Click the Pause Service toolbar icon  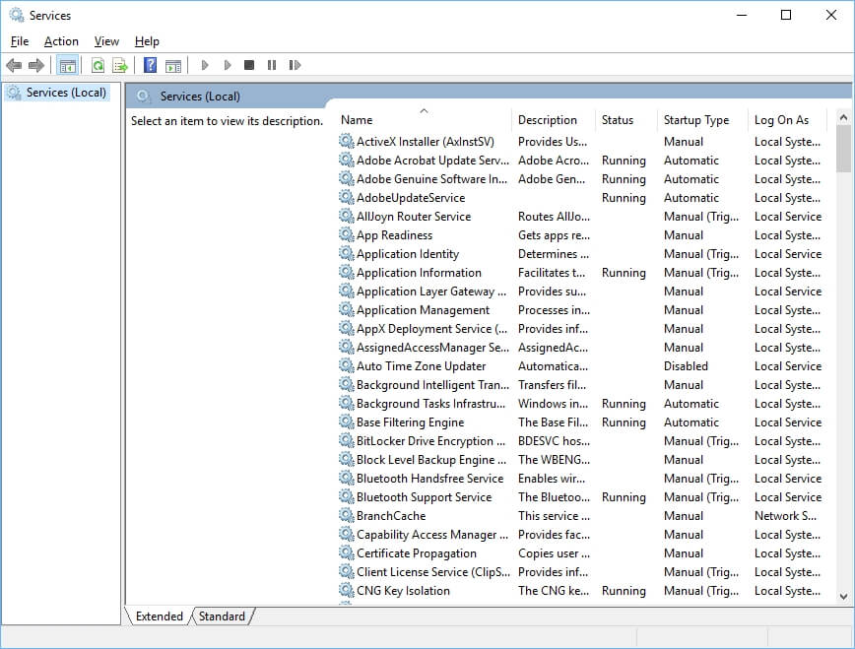click(272, 65)
